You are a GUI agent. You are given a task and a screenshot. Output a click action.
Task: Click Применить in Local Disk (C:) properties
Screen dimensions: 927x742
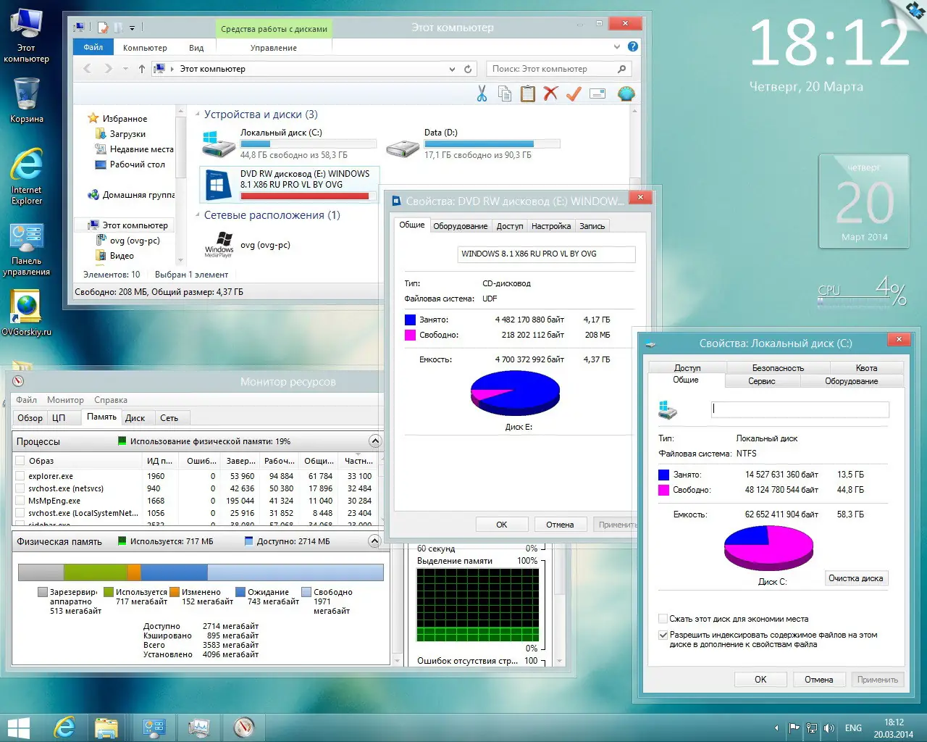pyautogui.click(x=877, y=680)
